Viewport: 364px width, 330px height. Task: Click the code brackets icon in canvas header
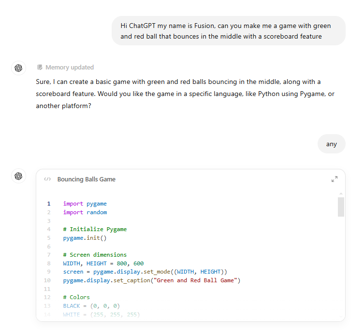click(x=47, y=179)
